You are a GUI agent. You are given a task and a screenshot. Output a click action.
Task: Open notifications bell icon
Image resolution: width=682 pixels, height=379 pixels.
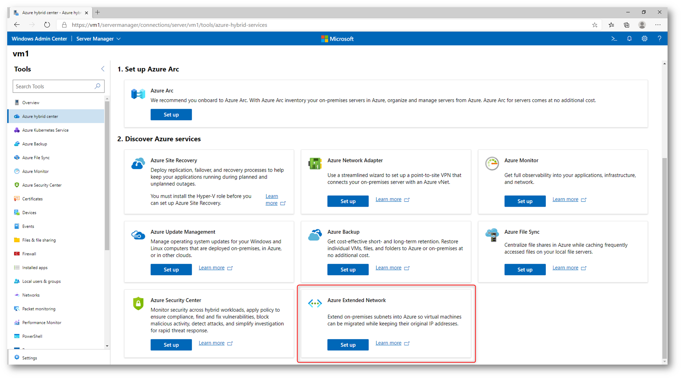pos(629,39)
